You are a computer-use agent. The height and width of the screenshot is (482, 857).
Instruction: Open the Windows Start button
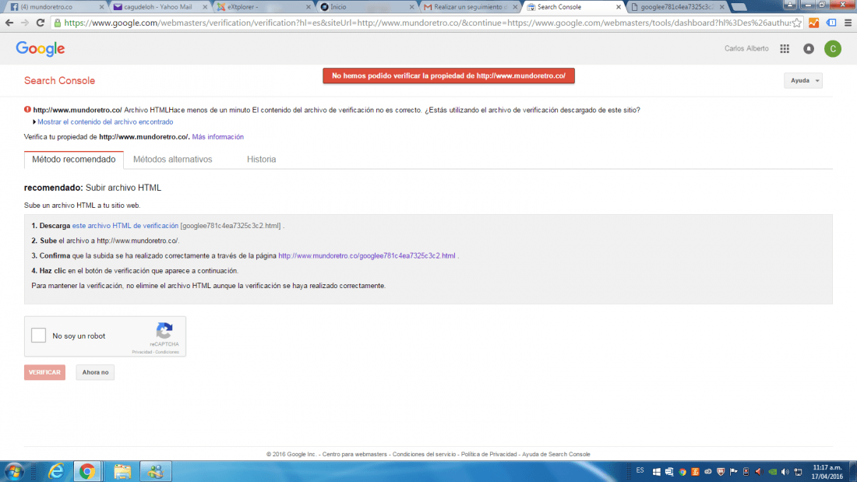(x=14, y=471)
